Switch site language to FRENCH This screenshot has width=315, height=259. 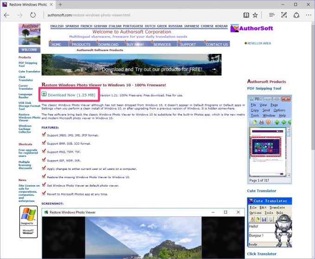[x=86, y=26]
